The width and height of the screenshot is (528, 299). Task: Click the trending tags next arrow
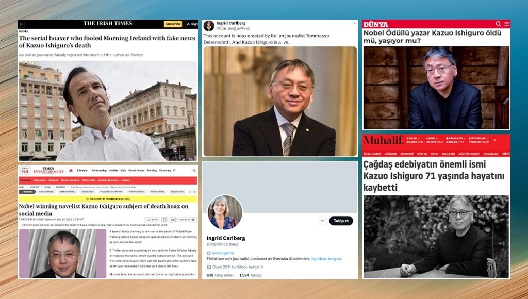pos(194,192)
